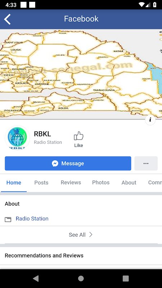Switch to the Posts tab
The width and height of the screenshot is (162, 288).
point(41,183)
